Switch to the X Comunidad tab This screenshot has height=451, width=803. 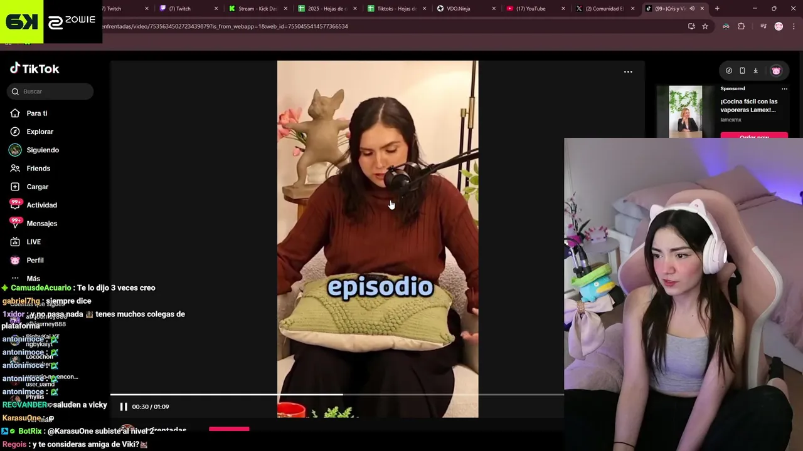[x=604, y=9]
